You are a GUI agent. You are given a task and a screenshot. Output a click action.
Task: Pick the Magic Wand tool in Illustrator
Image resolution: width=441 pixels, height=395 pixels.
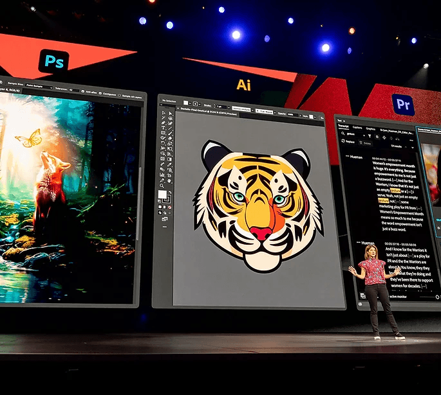pyautogui.click(x=164, y=118)
